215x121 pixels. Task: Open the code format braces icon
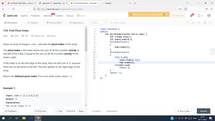pos(193,23)
